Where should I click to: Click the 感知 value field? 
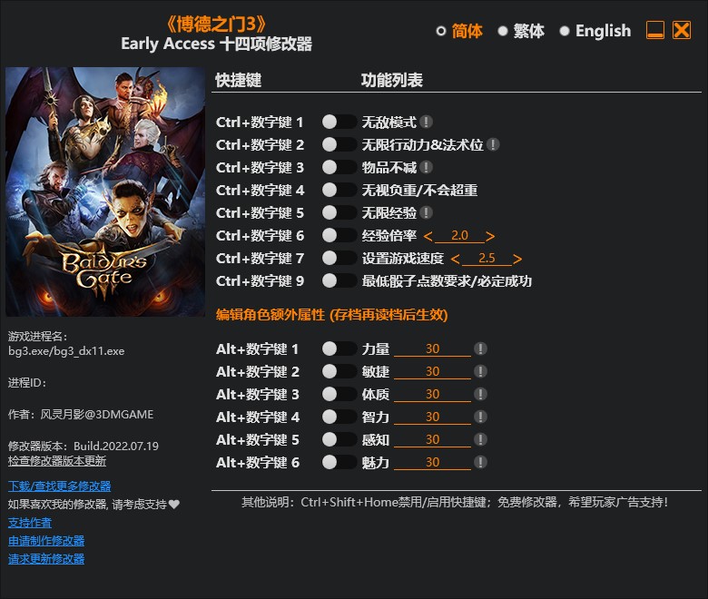(x=432, y=439)
